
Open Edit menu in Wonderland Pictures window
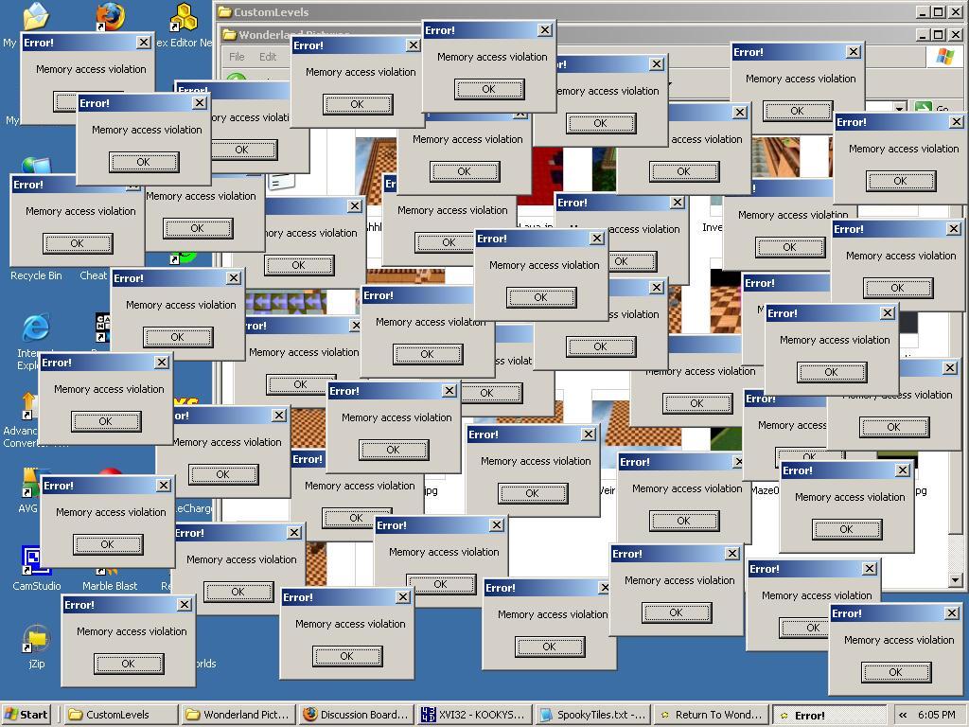(268, 57)
